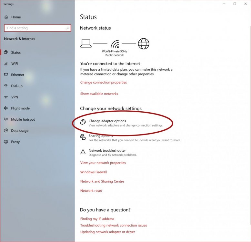
Task: Maximize the Settings window
Action: (x=235, y=4)
